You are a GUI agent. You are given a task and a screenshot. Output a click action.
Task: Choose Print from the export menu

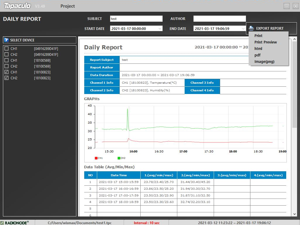pos(258,36)
